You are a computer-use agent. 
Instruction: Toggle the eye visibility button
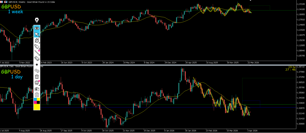pos(37,28)
